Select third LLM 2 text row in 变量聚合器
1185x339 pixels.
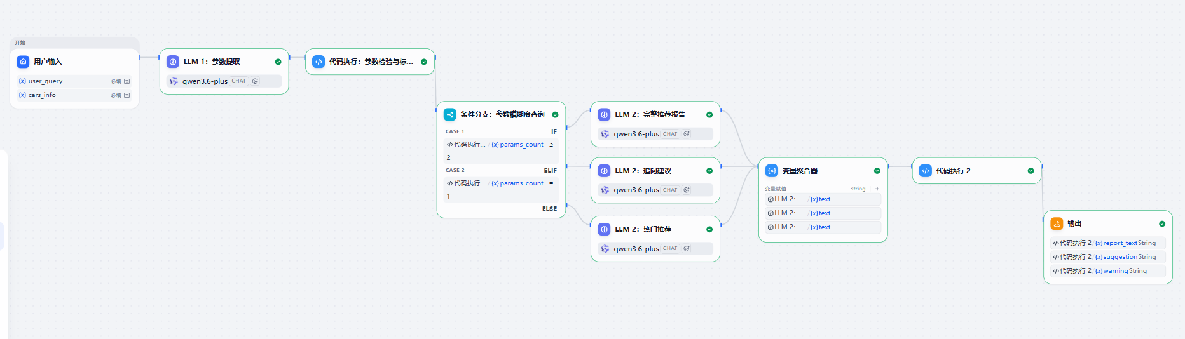(823, 227)
